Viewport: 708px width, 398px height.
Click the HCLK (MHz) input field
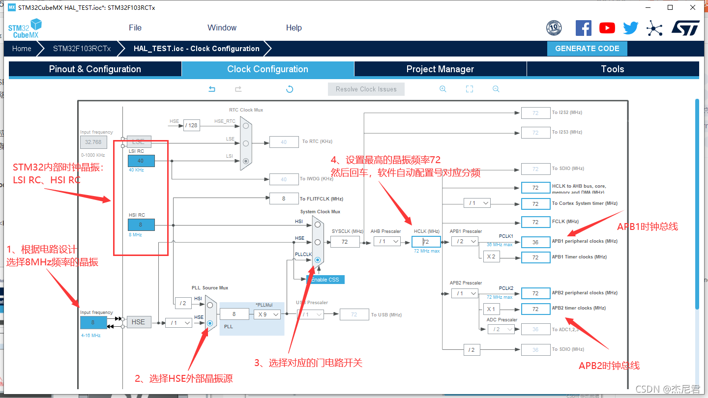point(426,241)
